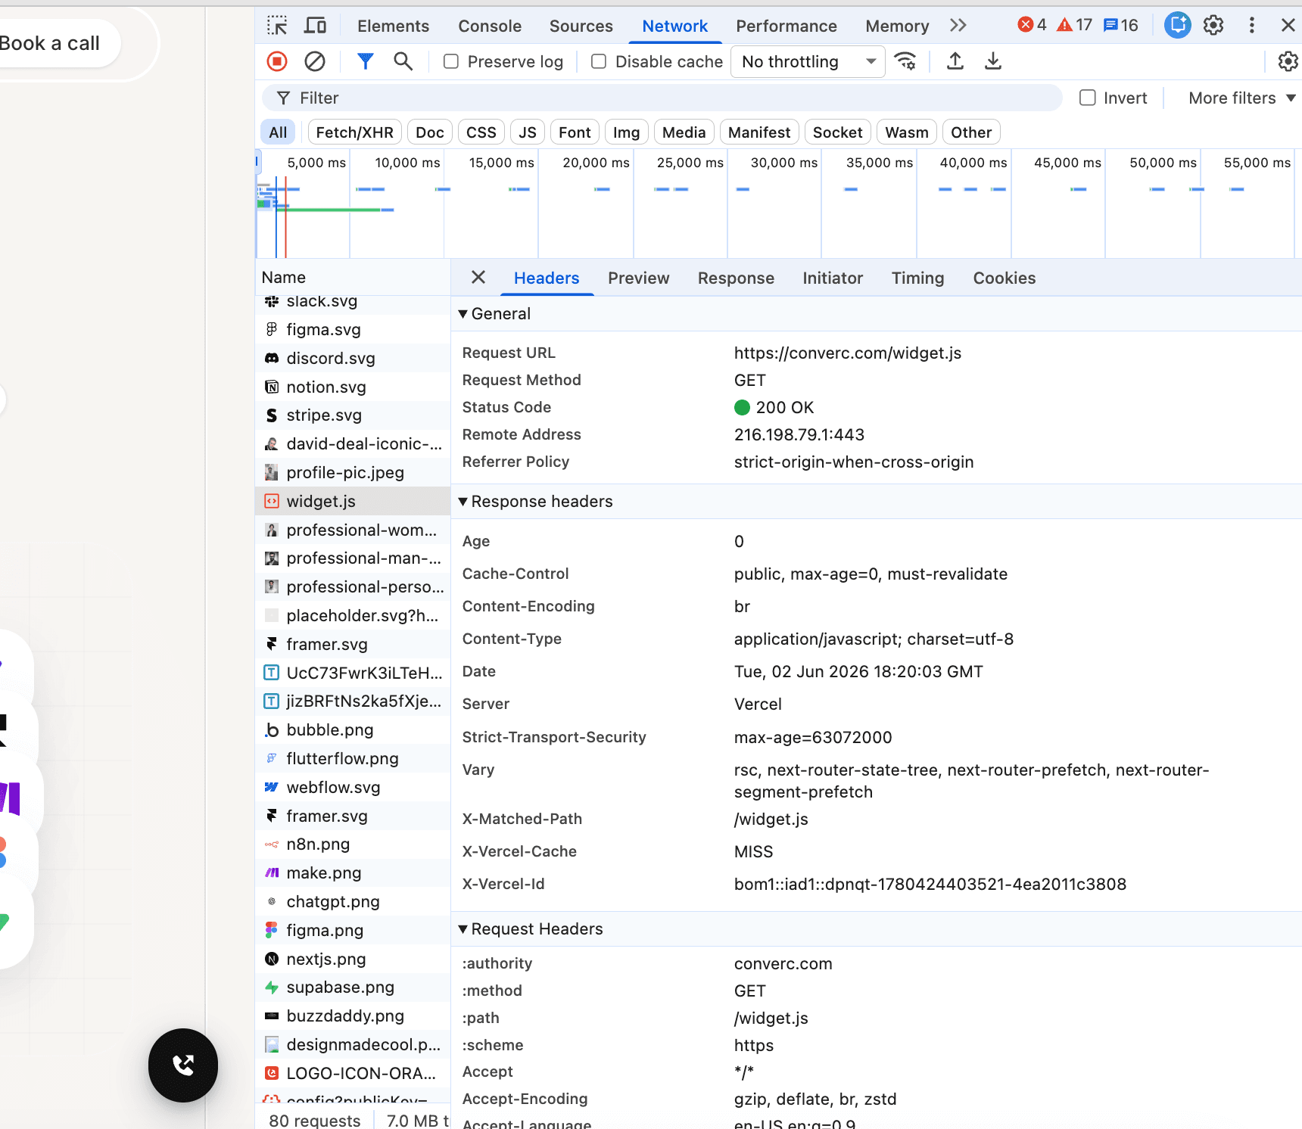Filter by Fetch/XHR type
This screenshot has height=1129, width=1302.
point(355,132)
